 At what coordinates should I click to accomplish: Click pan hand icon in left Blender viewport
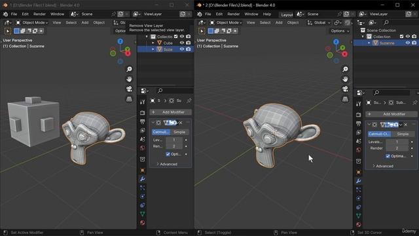click(129, 79)
